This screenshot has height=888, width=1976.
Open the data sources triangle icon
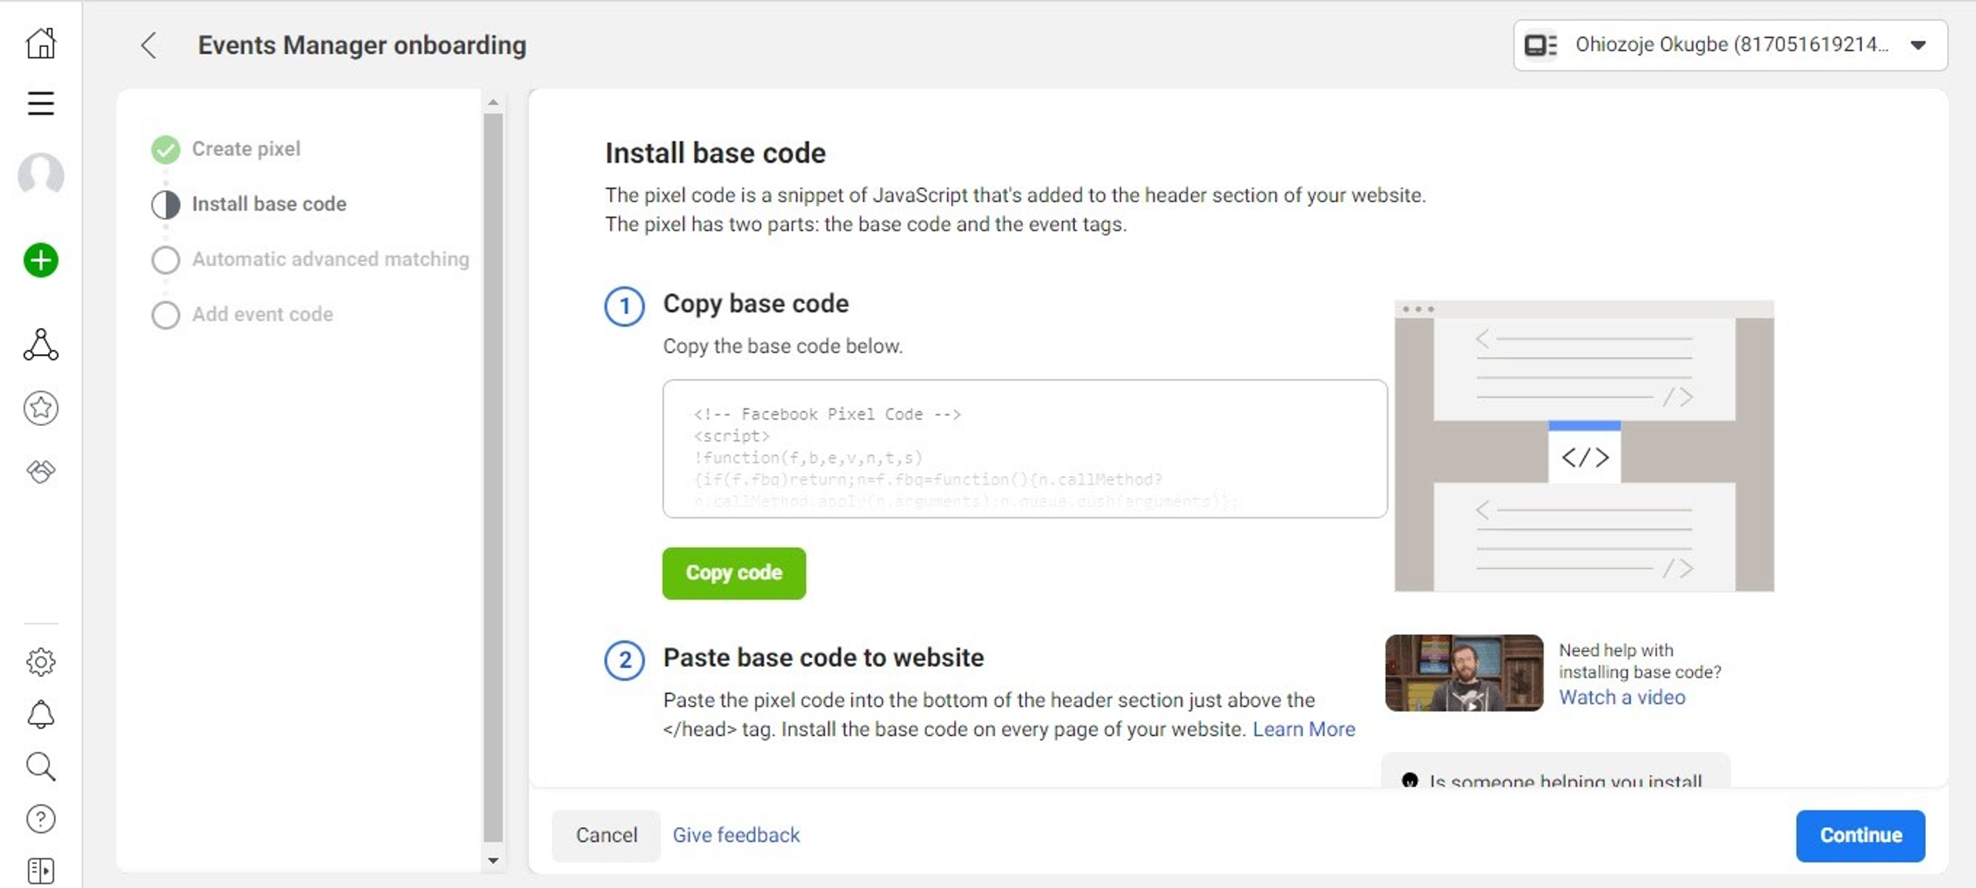41,344
